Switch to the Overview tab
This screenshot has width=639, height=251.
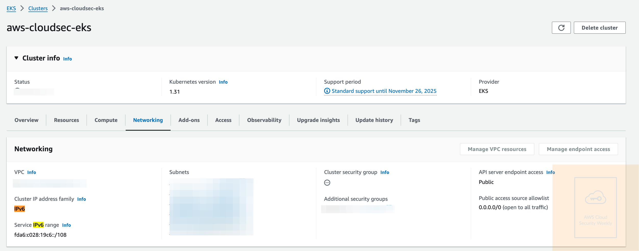click(x=26, y=120)
